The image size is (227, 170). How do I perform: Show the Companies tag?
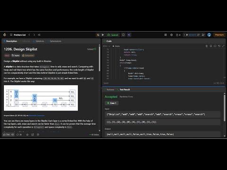(x=28, y=55)
